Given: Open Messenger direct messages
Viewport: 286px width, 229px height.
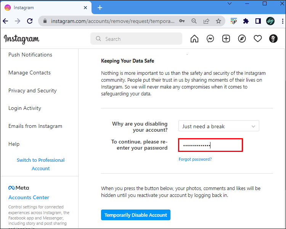Looking at the screenshot, I should [x=210, y=39].
